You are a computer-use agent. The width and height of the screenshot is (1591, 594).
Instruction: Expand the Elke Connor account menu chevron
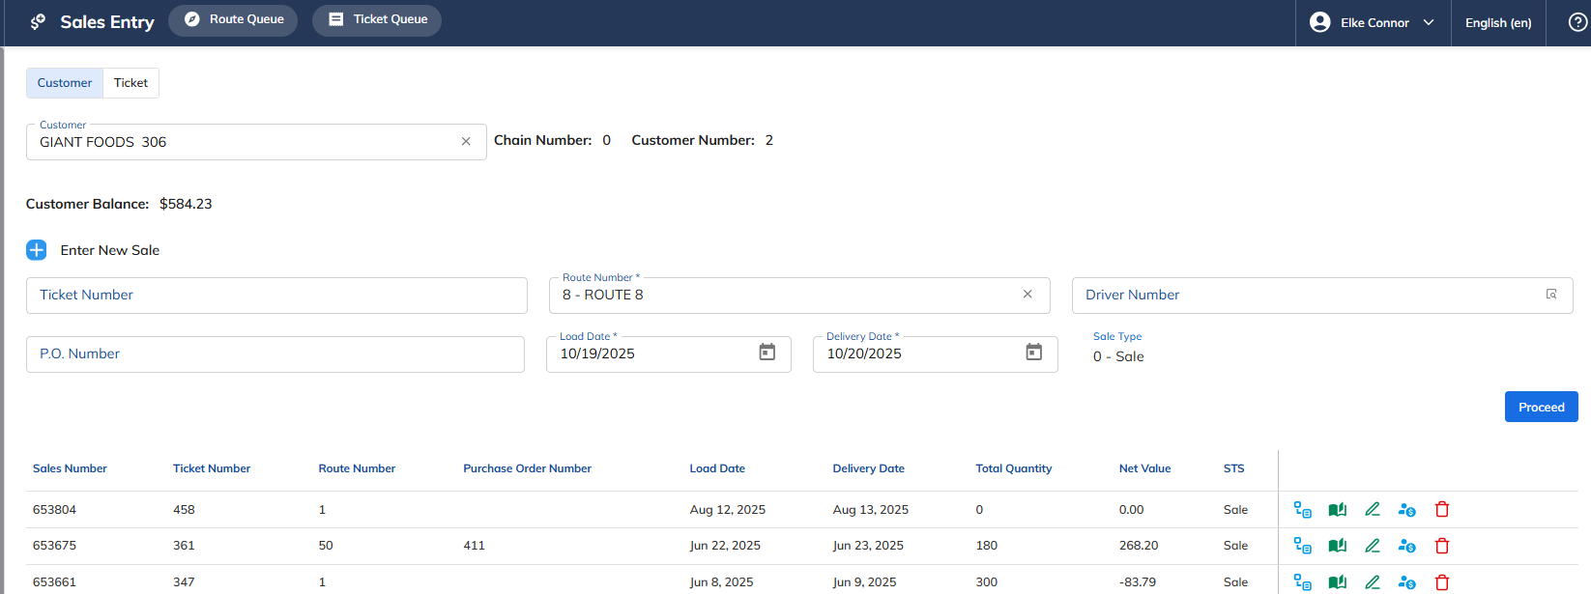pos(1429,22)
